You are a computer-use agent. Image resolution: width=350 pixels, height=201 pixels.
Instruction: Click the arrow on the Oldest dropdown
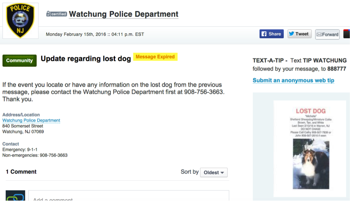222,173
